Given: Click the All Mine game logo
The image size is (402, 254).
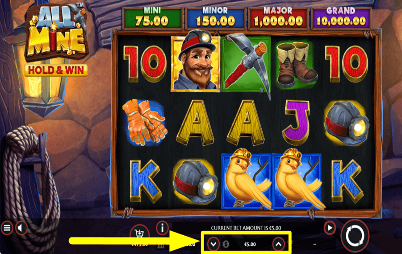Looking at the screenshot, I should (x=56, y=32).
